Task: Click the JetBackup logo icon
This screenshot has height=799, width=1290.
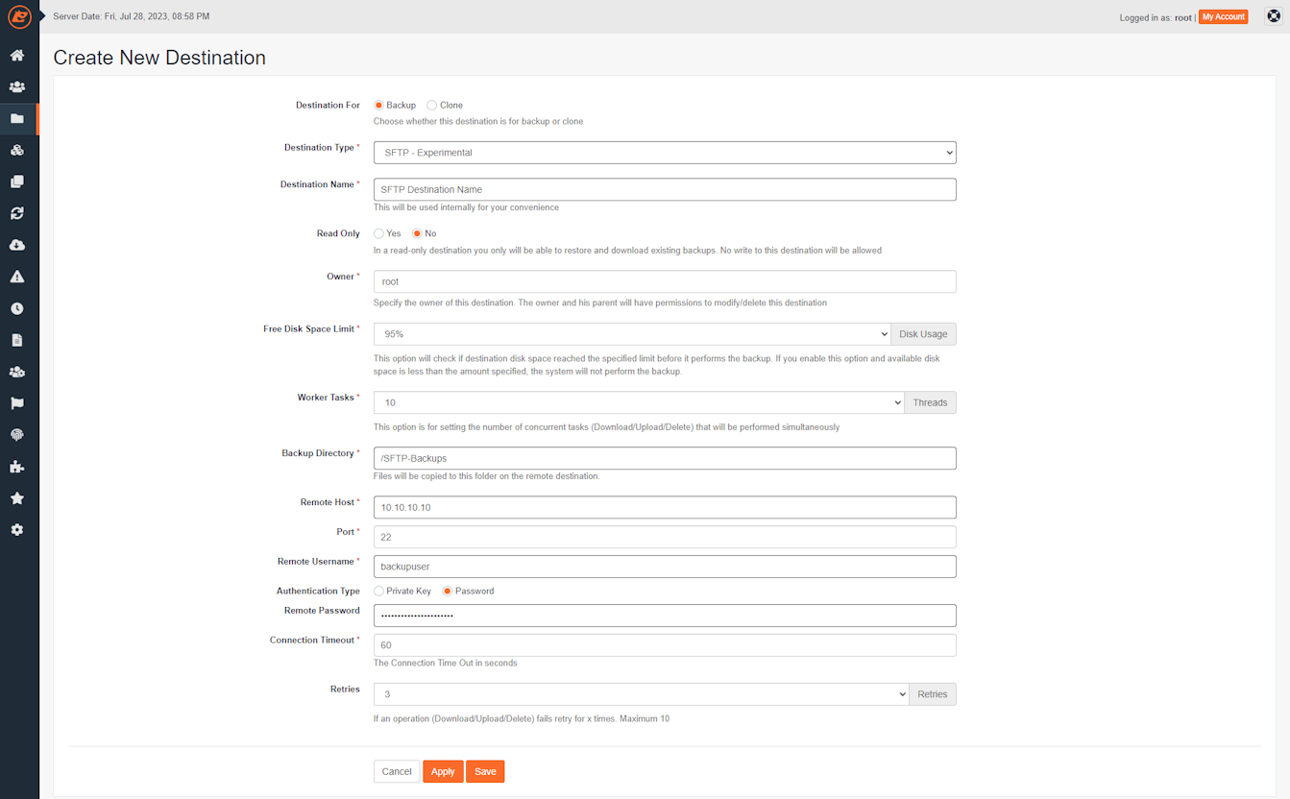Action: 19,17
